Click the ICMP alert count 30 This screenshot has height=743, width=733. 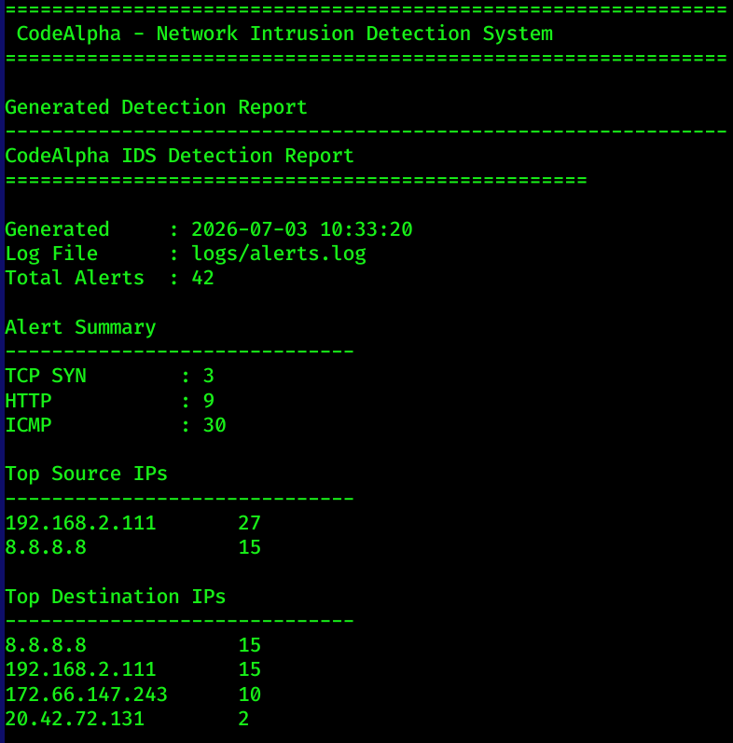(x=214, y=425)
